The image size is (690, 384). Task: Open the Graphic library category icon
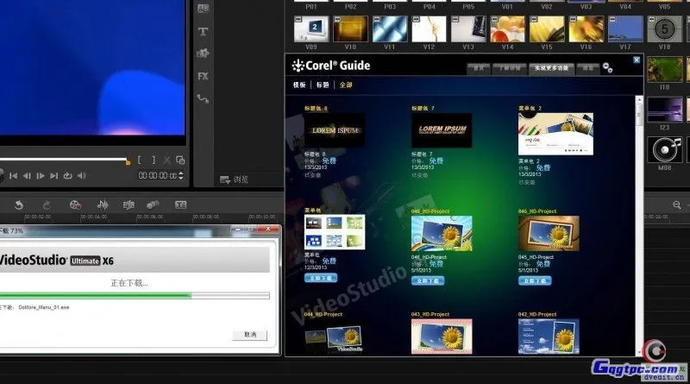pos(203,54)
